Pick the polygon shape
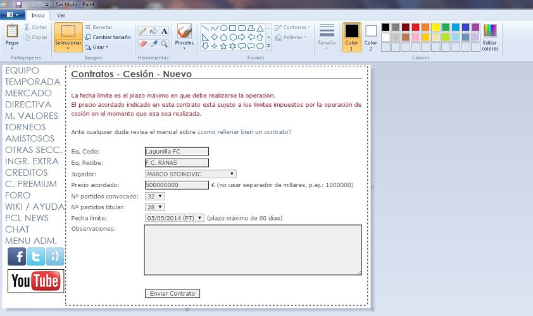 251,28
